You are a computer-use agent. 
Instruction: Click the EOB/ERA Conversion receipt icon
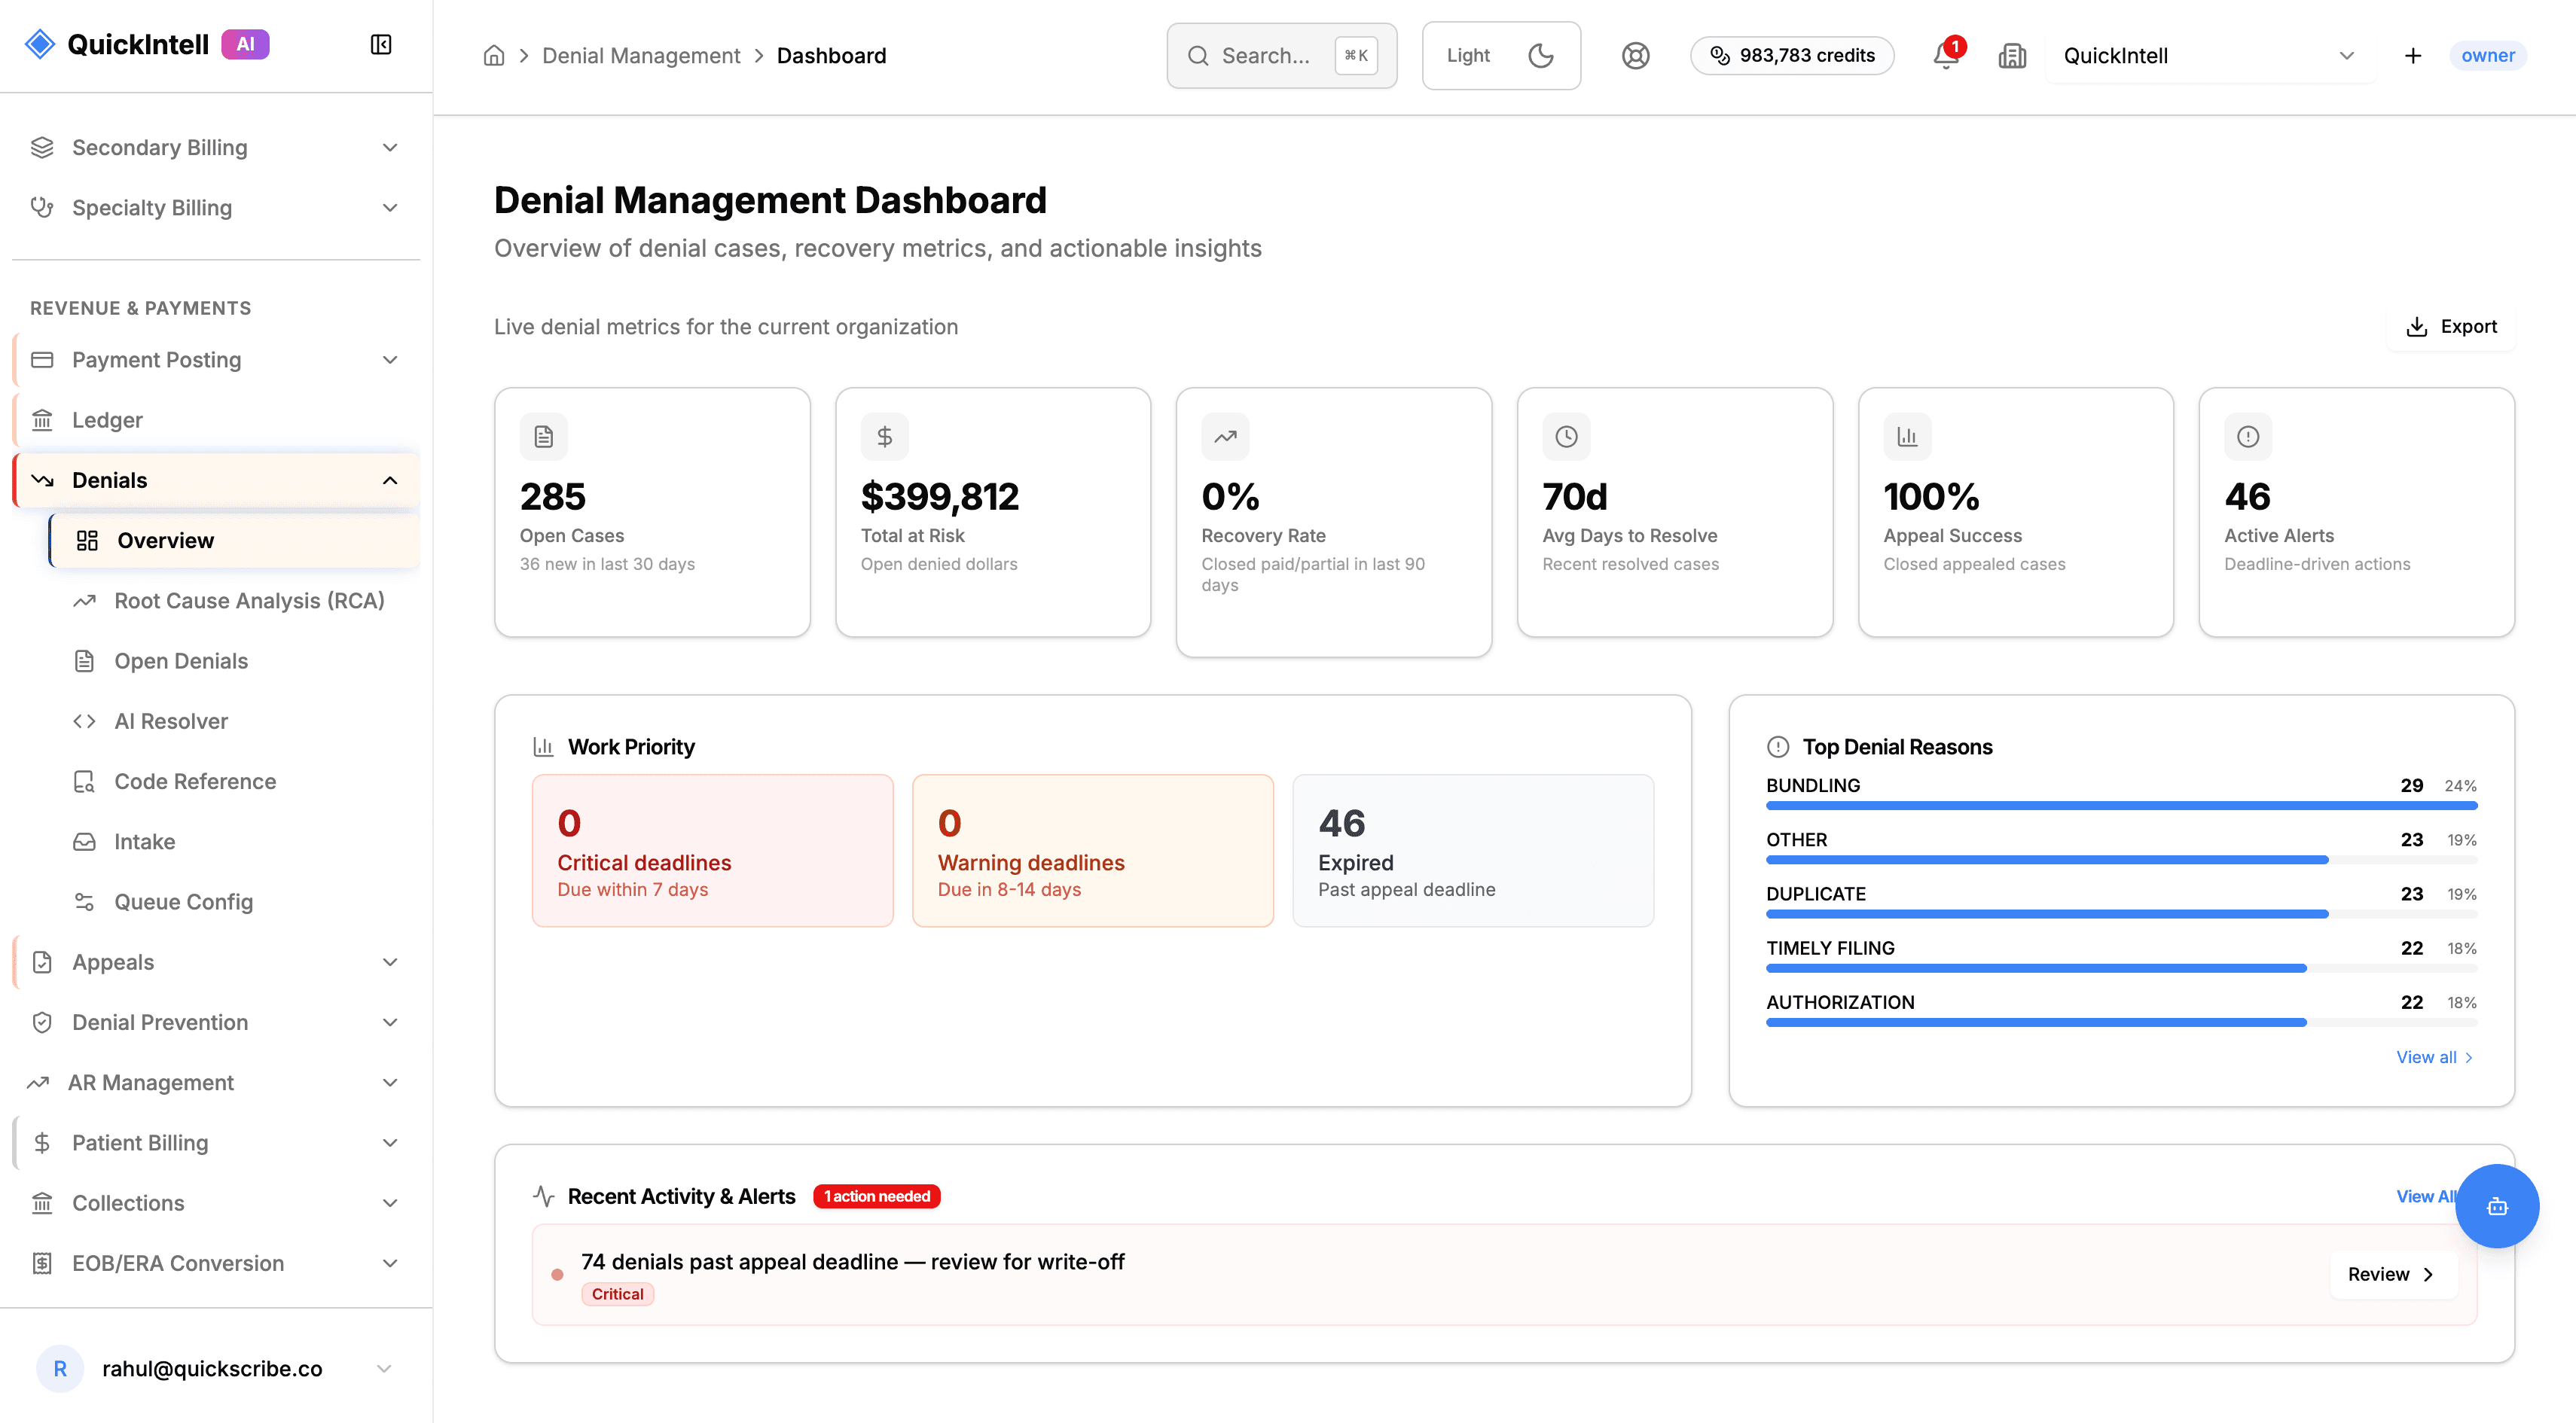click(42, 1263)
